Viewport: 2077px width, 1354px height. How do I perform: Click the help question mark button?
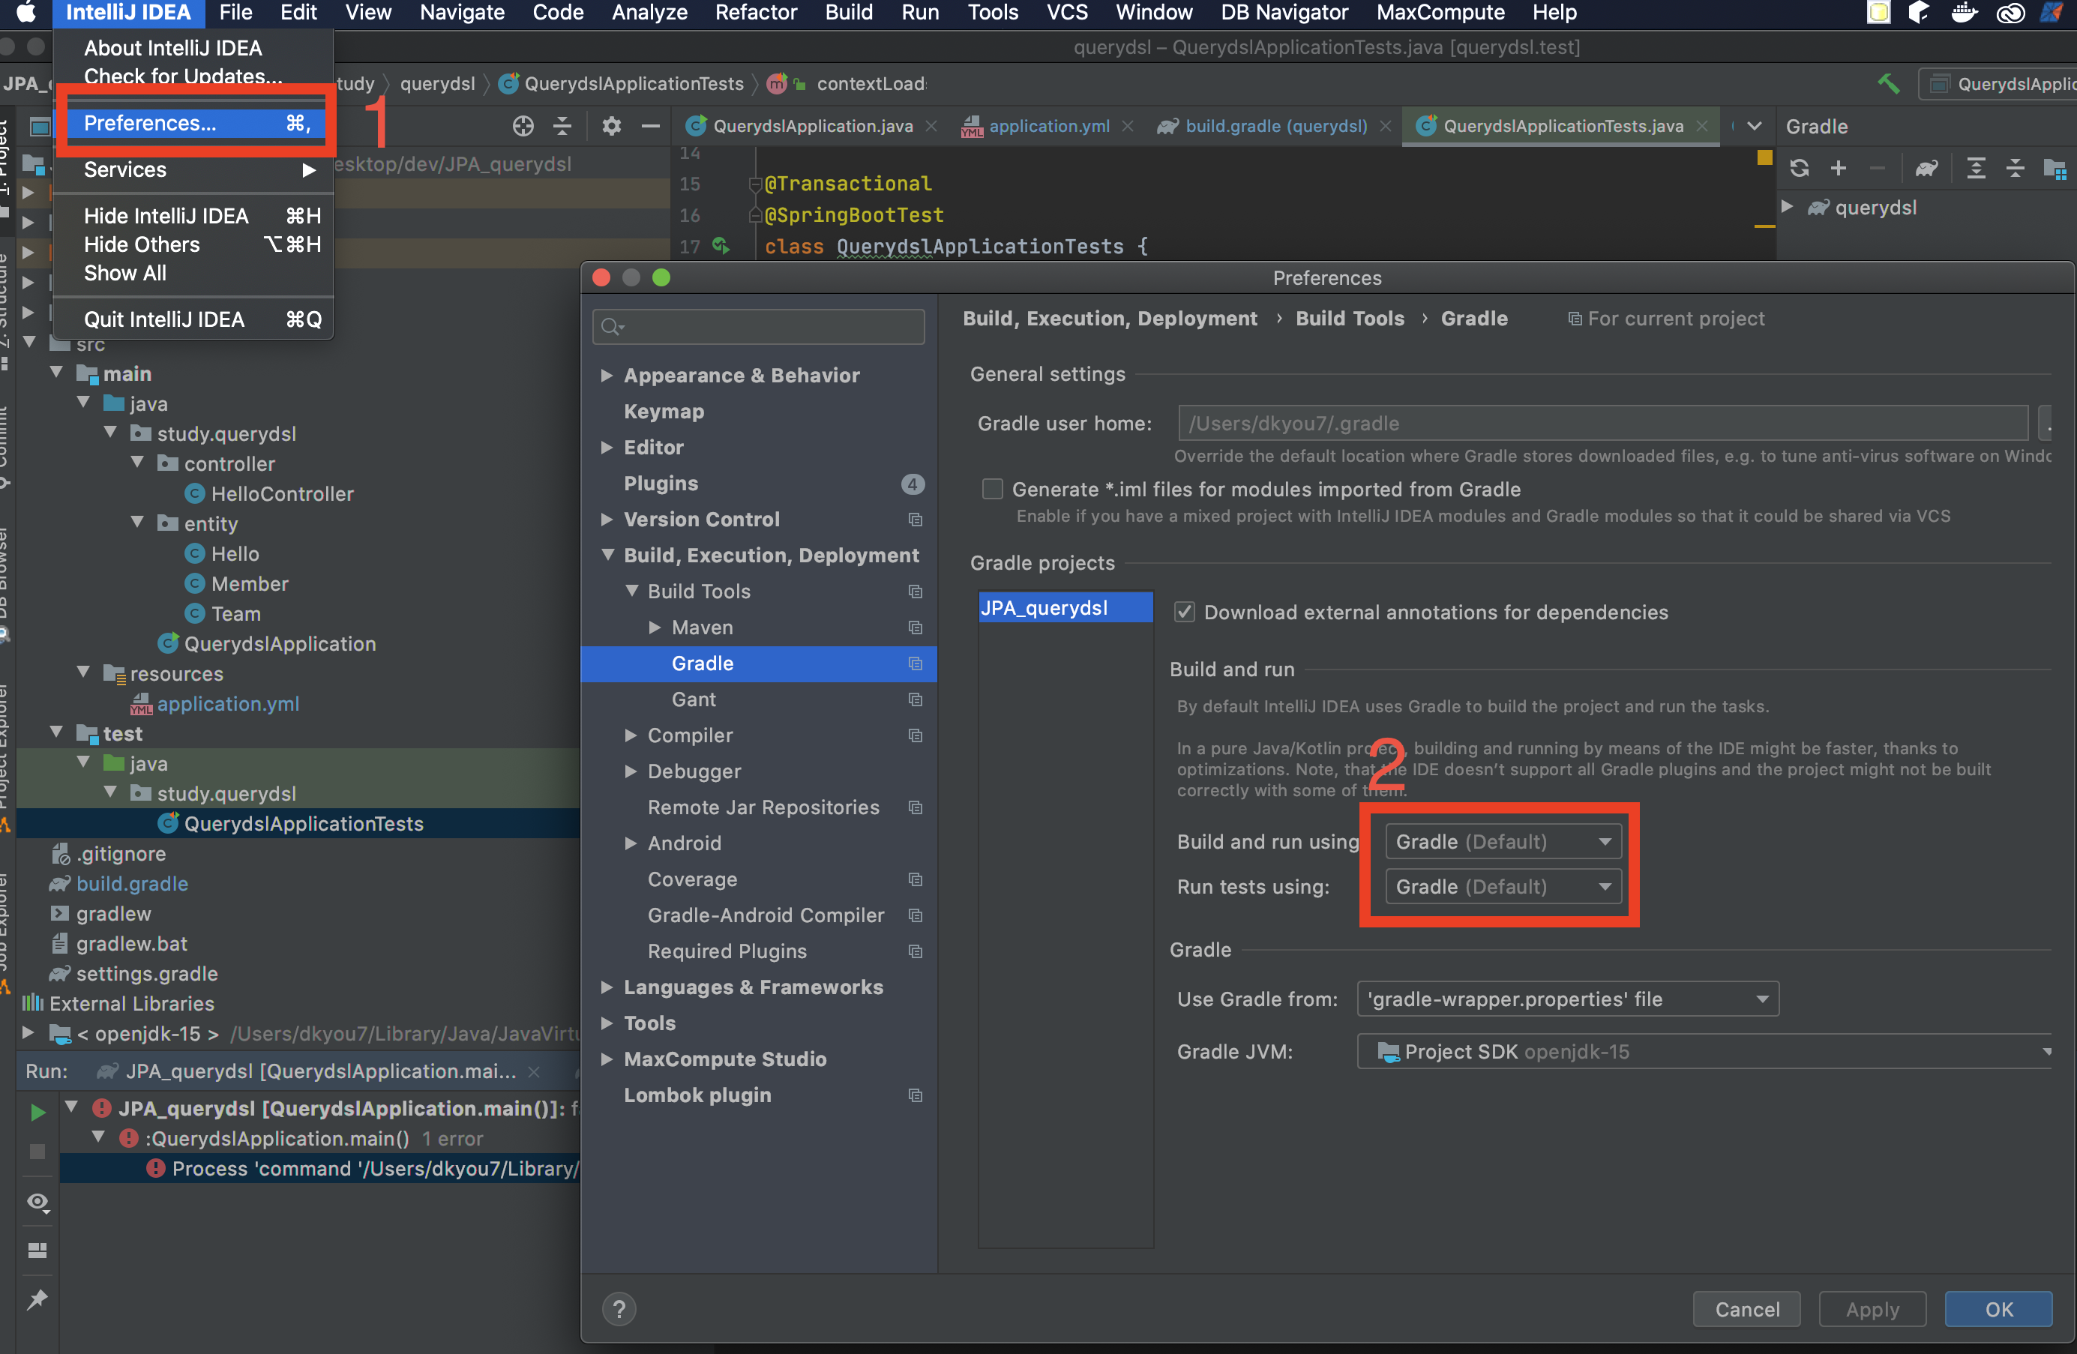tap(619, 1308)
